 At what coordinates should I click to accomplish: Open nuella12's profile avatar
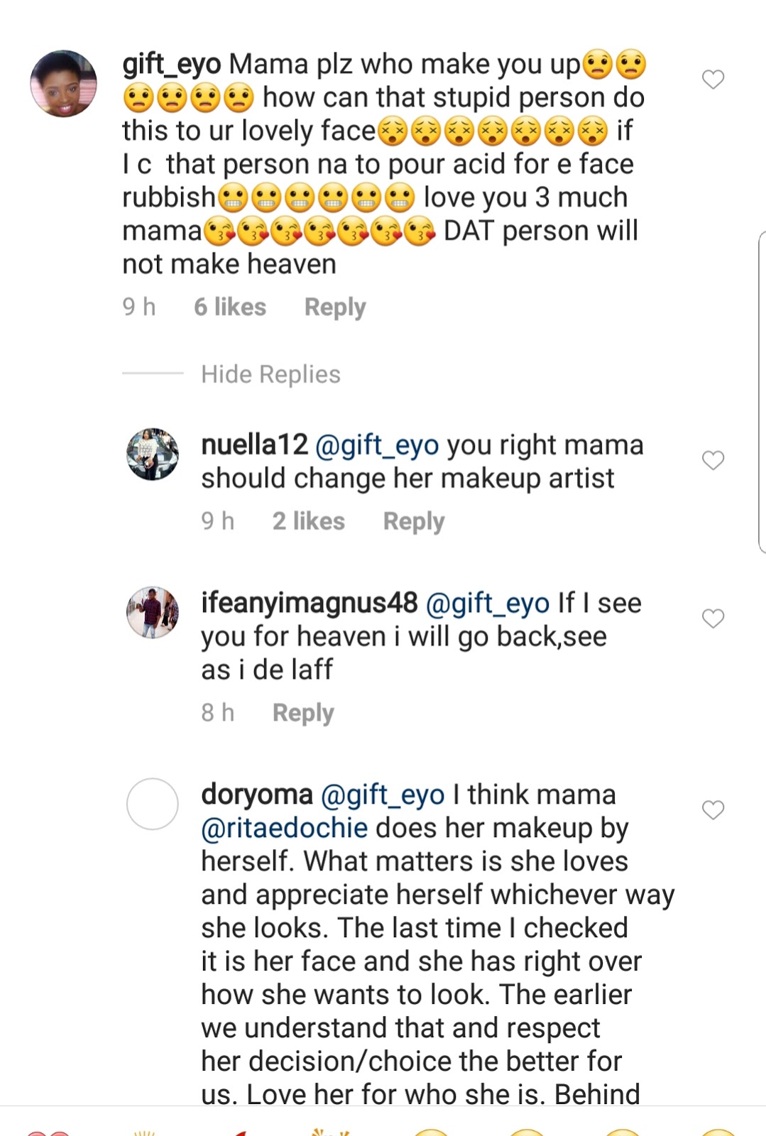point(153,454)
